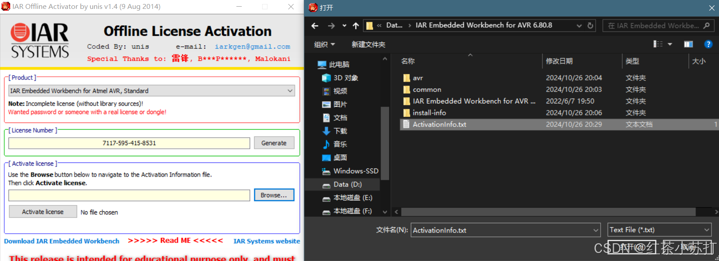This screenshot has height=261, width=719.
Task: Close the 打开 file dialog
Action: tap(711, 8)
